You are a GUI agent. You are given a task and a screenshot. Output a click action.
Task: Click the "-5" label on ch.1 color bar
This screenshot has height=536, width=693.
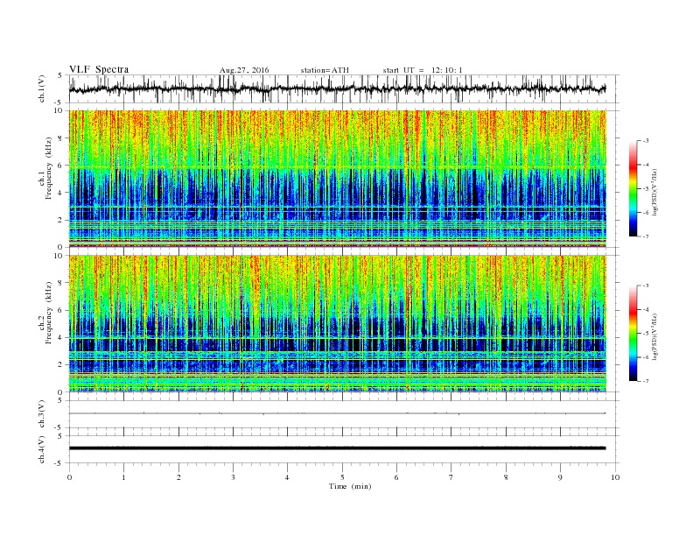tap(646, 189)
